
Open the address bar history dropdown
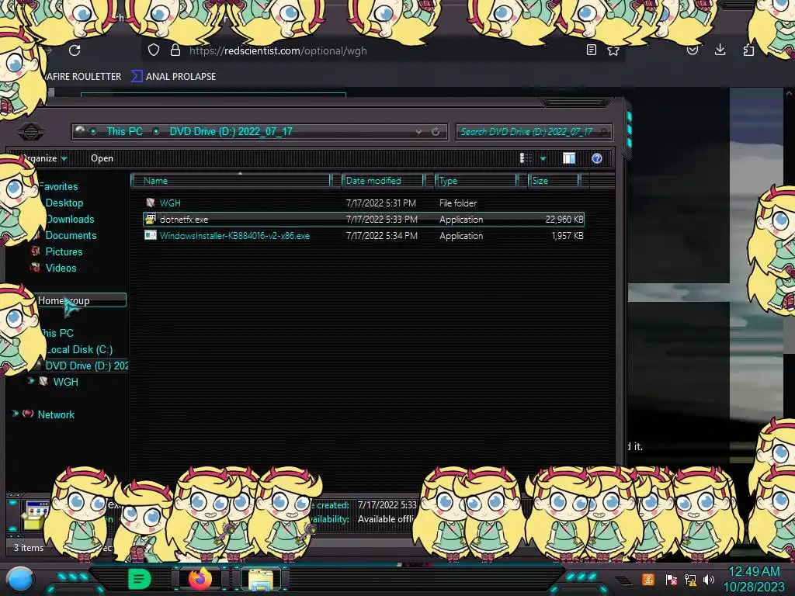coord(418,132)
